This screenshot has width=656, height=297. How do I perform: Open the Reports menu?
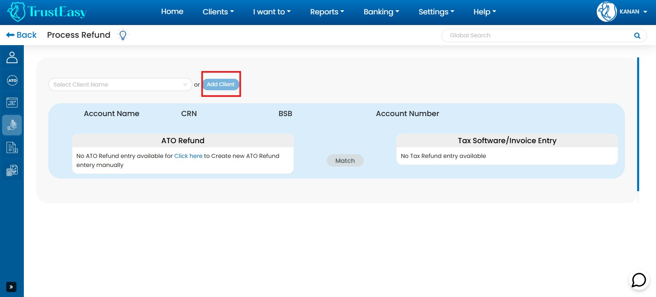click(x=327, y=12)
